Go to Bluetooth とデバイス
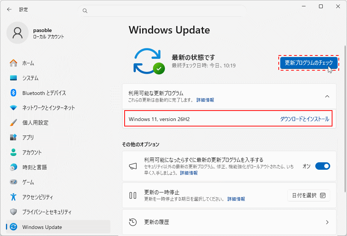This screenshot has height=236, width=347. pyautogui.click(x=44, y=93)
